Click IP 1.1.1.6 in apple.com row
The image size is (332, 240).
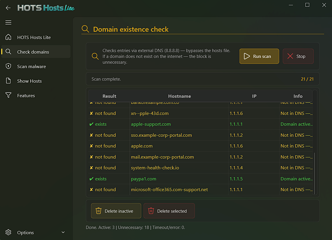point(236,146)
